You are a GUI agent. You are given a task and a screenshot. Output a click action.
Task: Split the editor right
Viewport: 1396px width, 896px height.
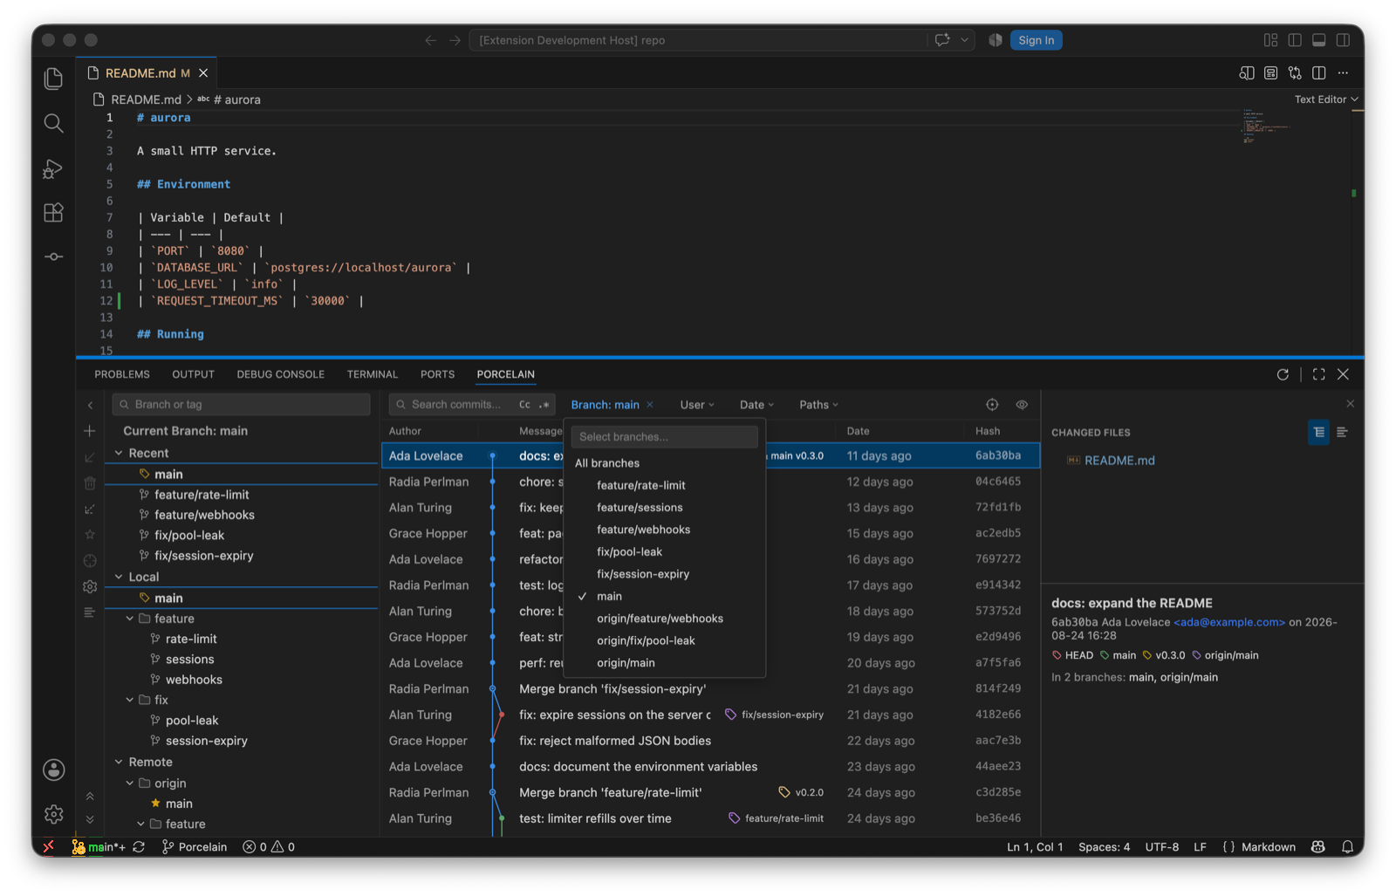pos(1319,73)
